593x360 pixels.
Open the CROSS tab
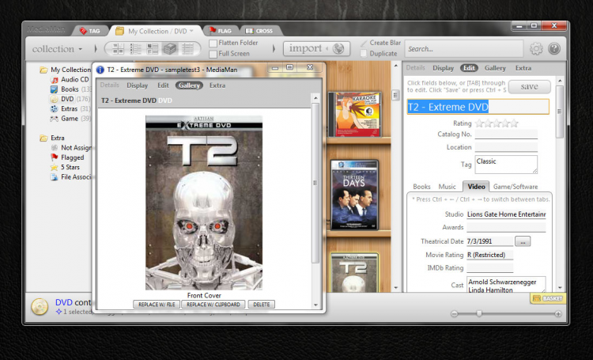click(x=259, y=31)
